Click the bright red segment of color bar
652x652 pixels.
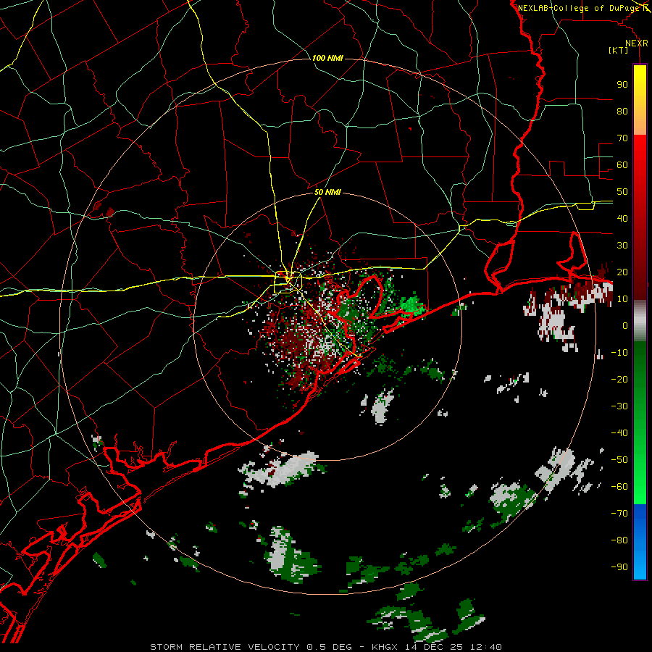click(x=640, y=216)
